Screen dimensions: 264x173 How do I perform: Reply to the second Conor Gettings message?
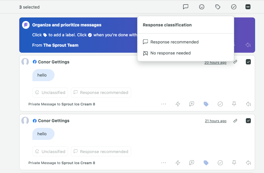click(x=248, y=163)
